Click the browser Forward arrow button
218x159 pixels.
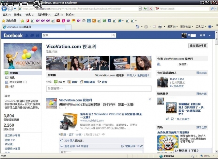10,9
